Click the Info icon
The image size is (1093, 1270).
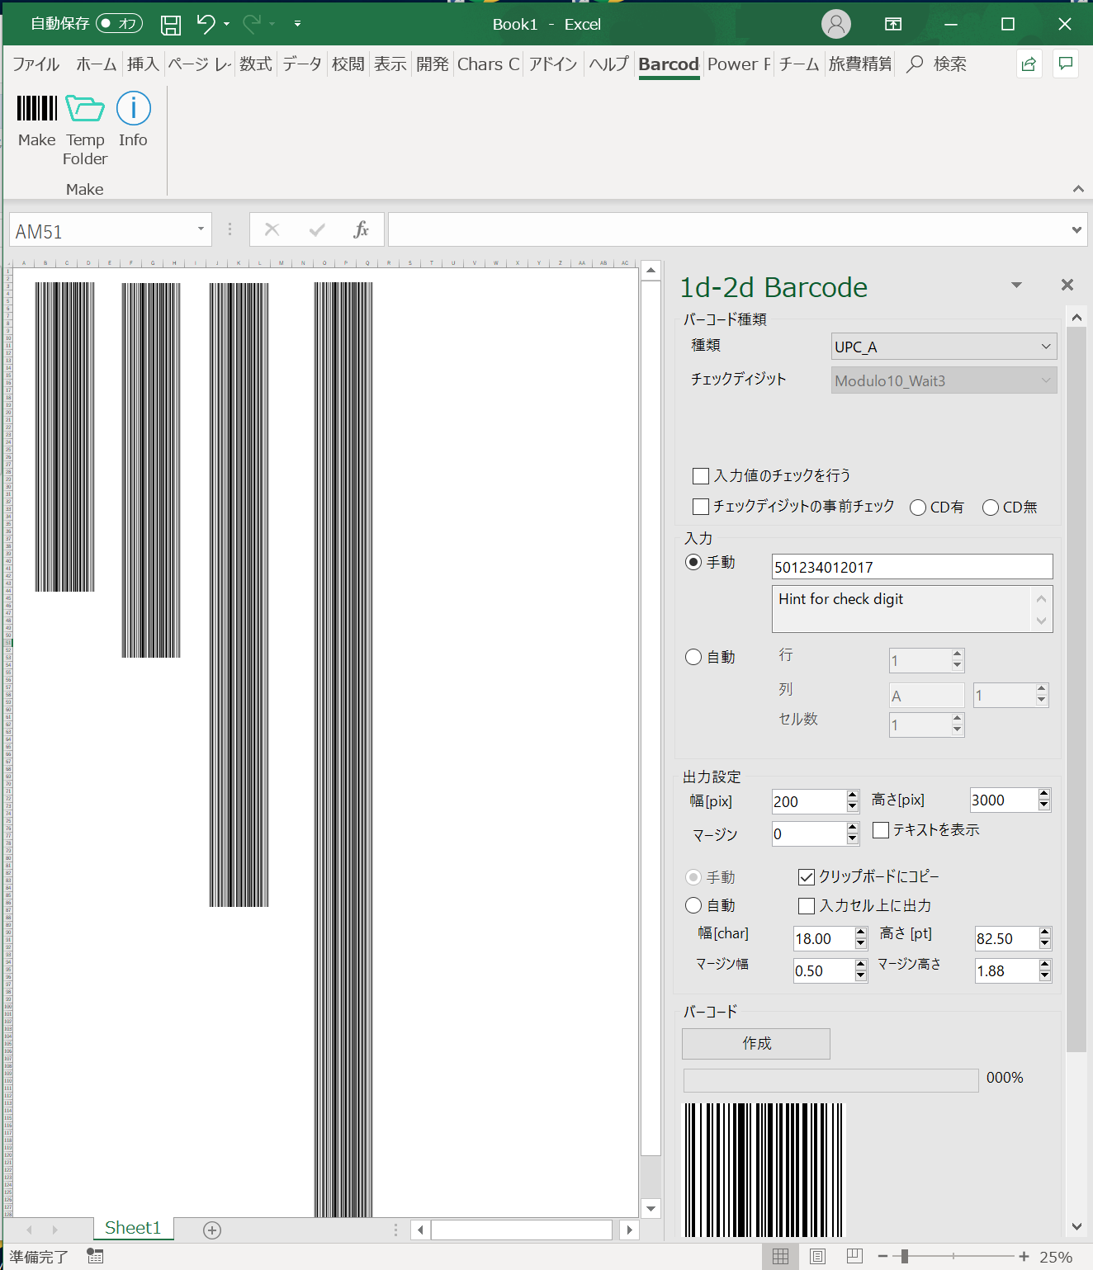[133, 108]
